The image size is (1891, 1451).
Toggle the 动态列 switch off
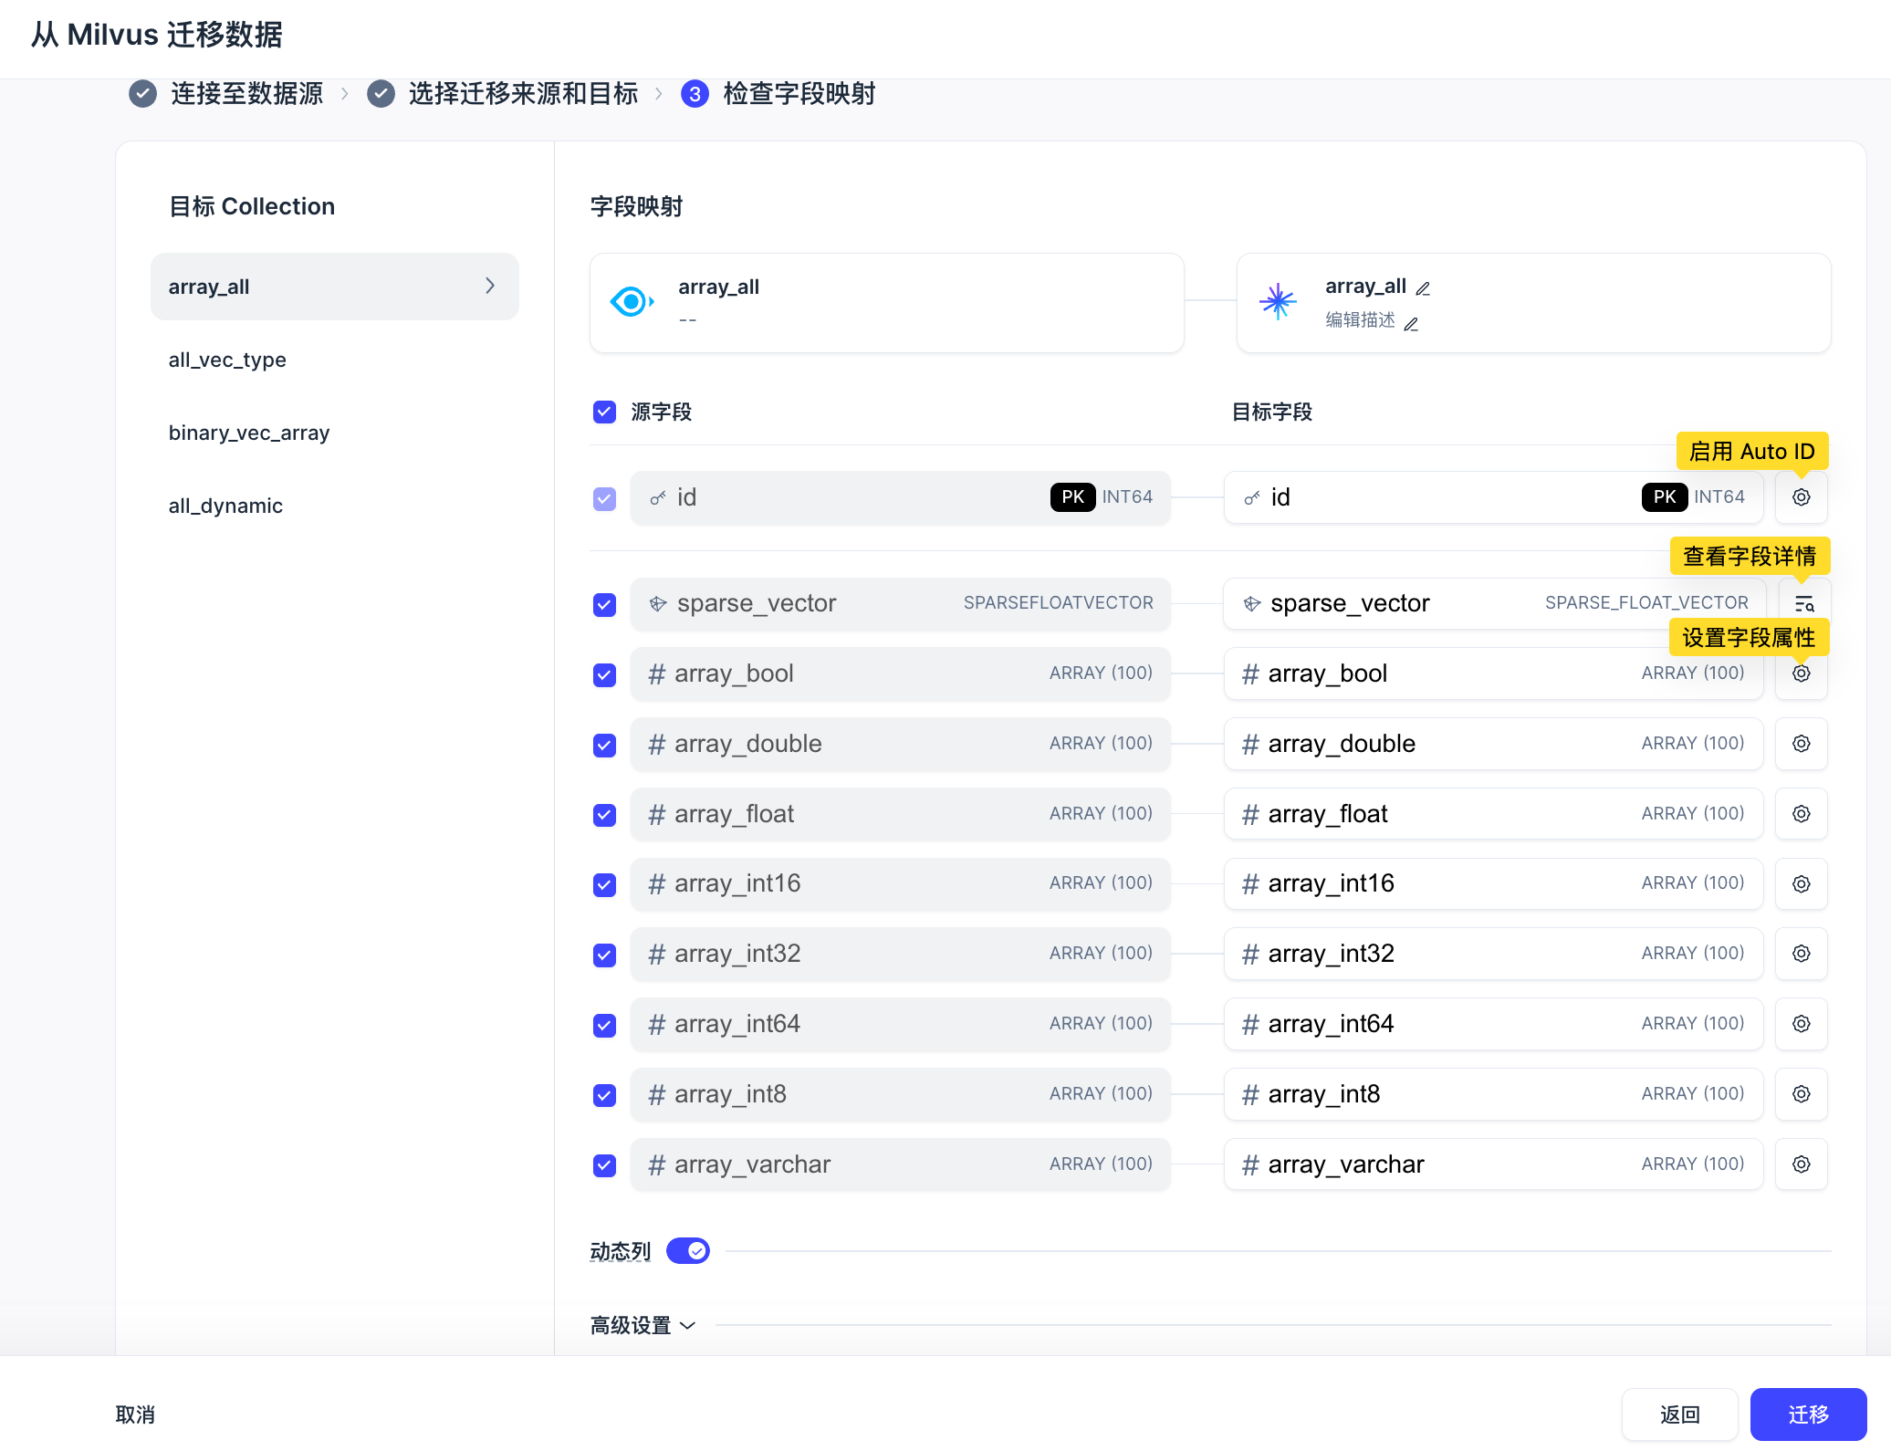pyautogui.click(x=688, y=1251)
